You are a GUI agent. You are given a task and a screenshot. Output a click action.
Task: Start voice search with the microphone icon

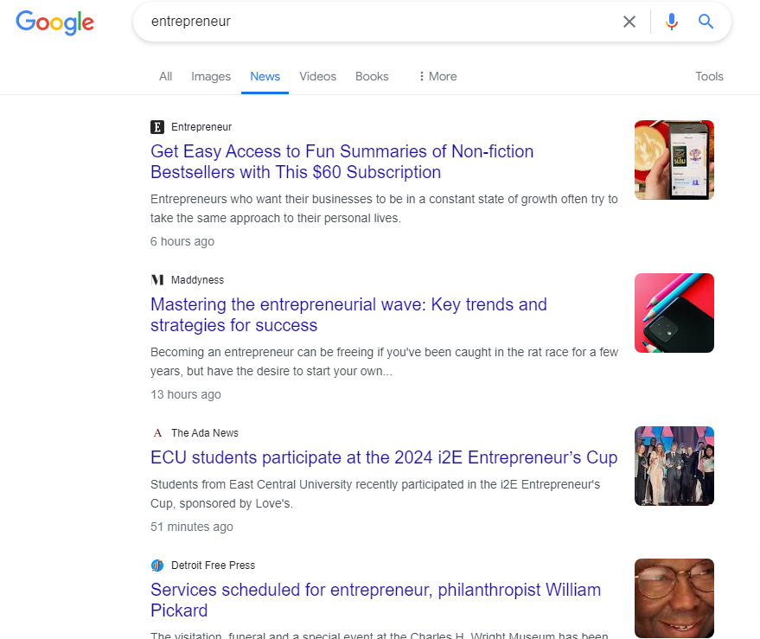(671, 22)
